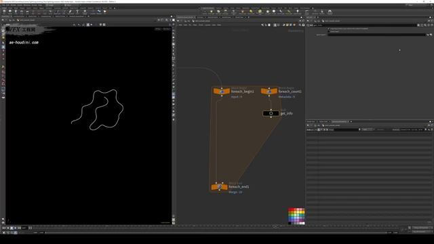This screenshot has width=434, height=244.
Task: Add an Area Light from shelf
Action: click(225, 12)
